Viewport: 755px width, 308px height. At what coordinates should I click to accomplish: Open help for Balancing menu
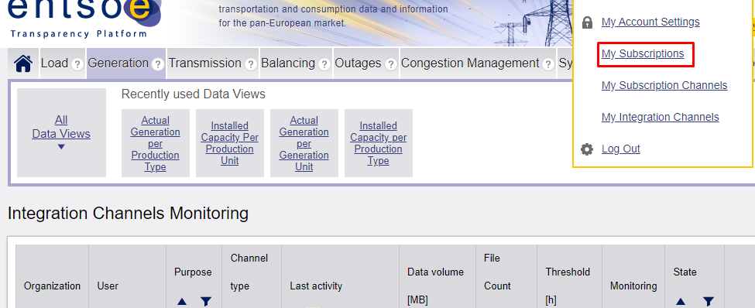coord(324,64)
